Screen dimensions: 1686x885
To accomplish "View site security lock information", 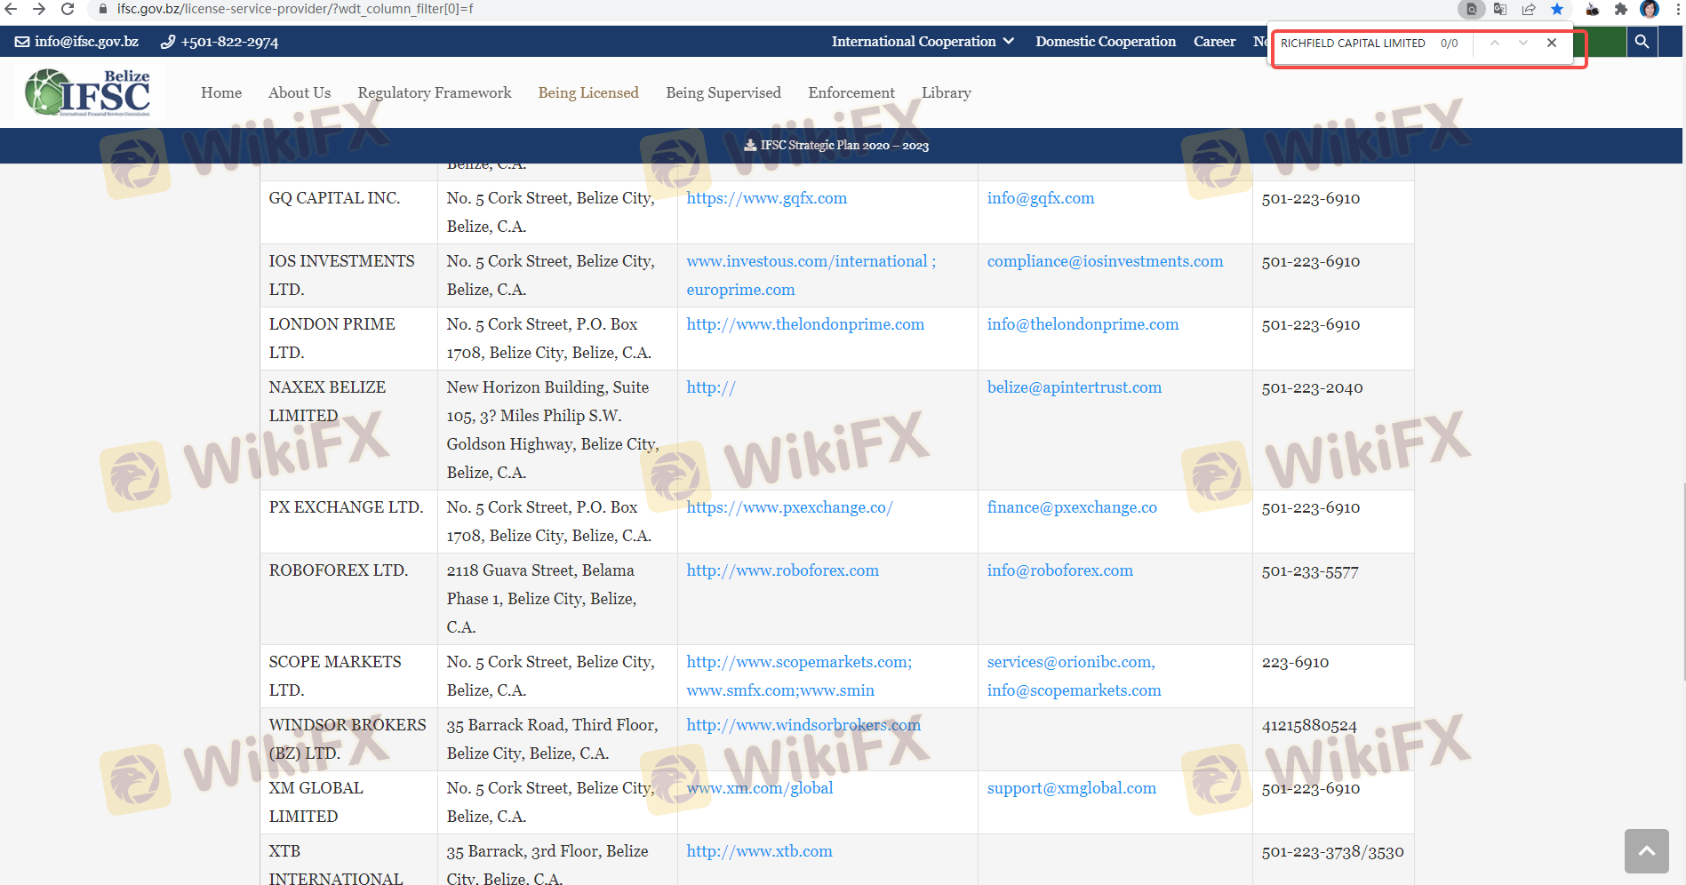I will point(103,9).
